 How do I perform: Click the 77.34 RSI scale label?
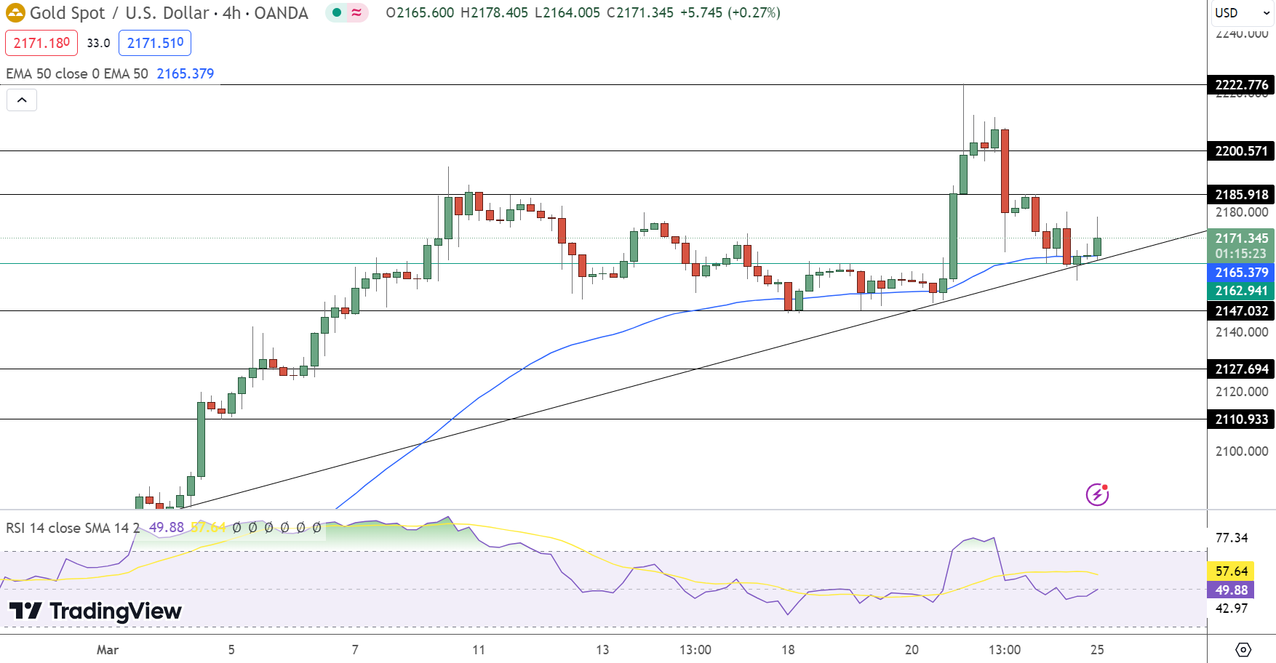click(x=1232, y=537)
